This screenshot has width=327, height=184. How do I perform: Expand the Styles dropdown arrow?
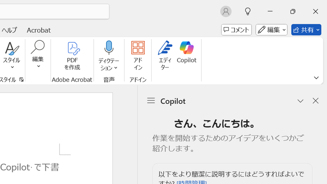[12, 67]
